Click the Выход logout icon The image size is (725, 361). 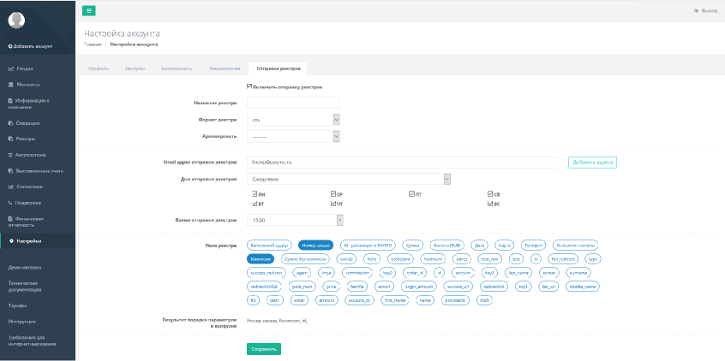pyautogui.click(x=696, y=11)
